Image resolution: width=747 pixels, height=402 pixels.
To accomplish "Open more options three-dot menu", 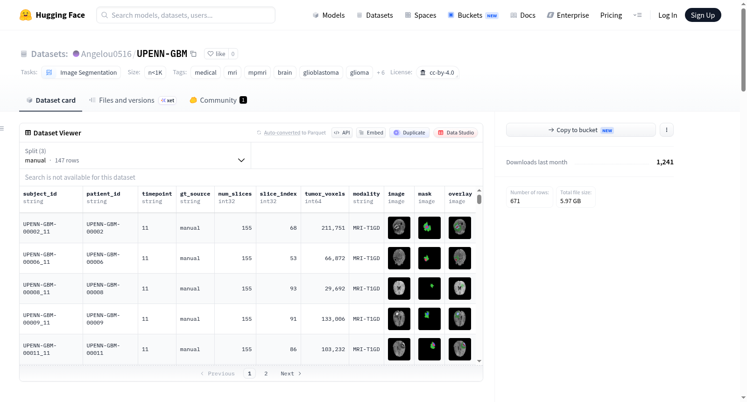I will tap(667, 130).
